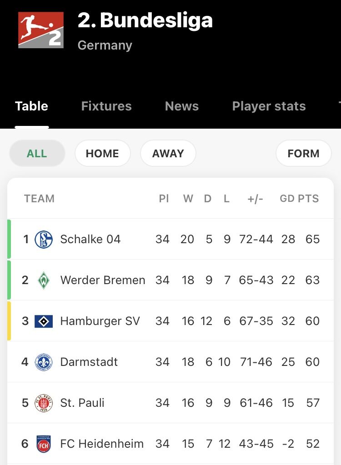Viewport: 341px width, 465px height.
Task: Tap the St. Pauli club crest
Action: coord(44,403)
